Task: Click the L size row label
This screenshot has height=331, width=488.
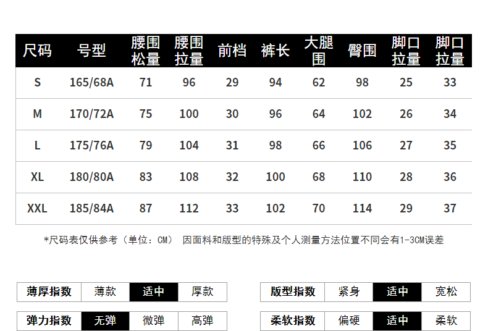Action: point(37,146)
